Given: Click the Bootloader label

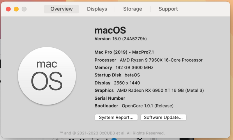Looking at the screenshot, I should pos(106,106).
